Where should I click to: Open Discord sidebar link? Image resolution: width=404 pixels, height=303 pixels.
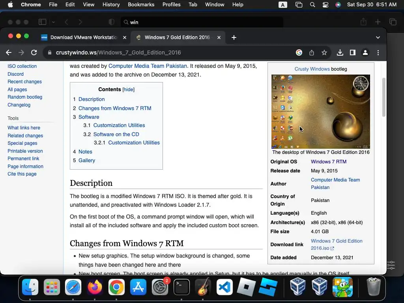pyautogui.click(x=15, y=74)
